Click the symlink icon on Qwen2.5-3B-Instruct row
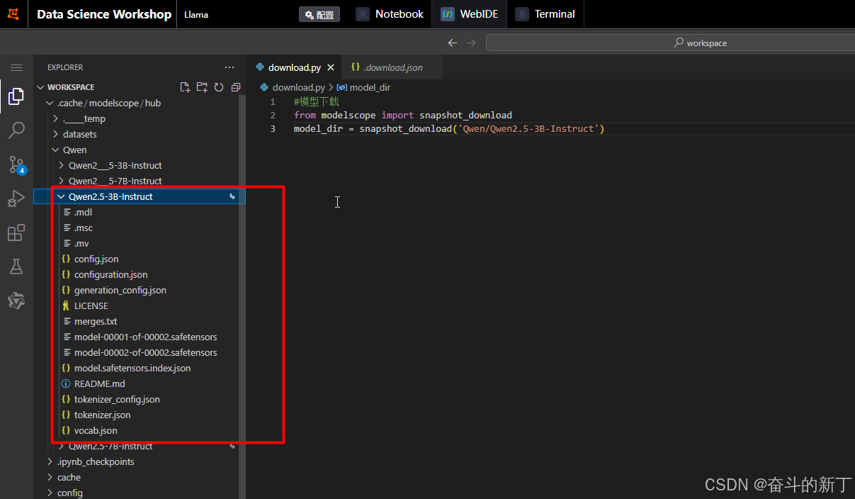This screenshot has width=855, height=499. coord(232,196)
